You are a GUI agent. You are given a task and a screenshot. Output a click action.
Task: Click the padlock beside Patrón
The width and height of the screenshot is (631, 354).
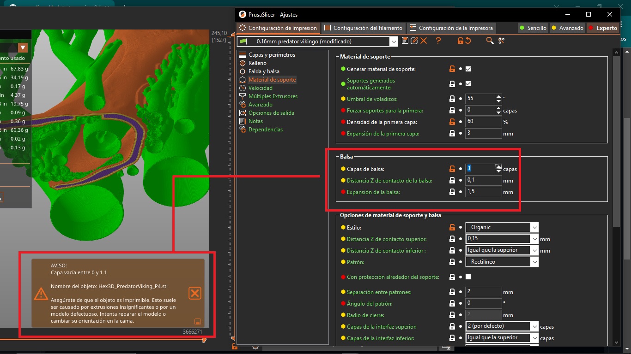(x=452, y=262)
